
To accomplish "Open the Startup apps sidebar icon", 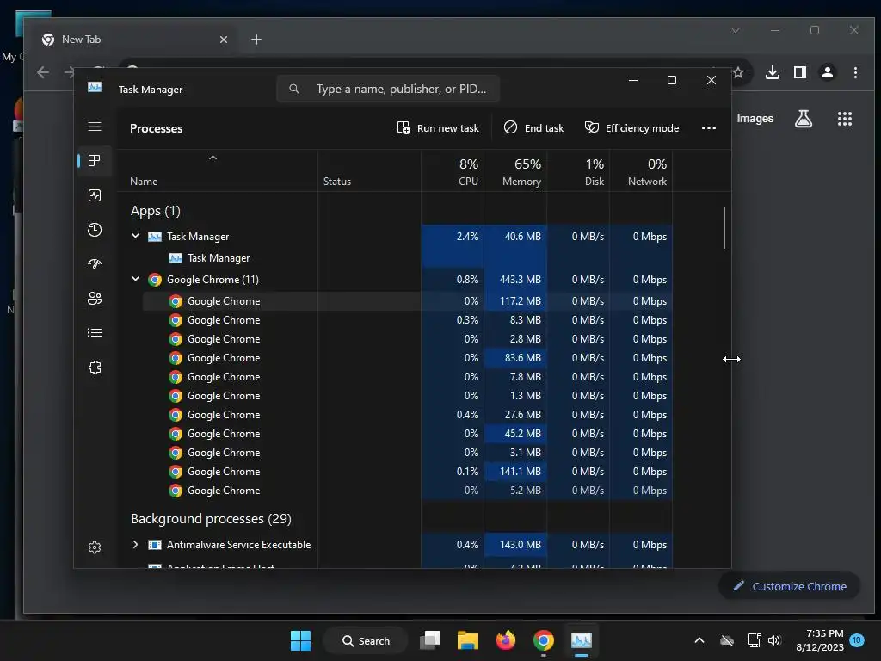I will (95, 263).
